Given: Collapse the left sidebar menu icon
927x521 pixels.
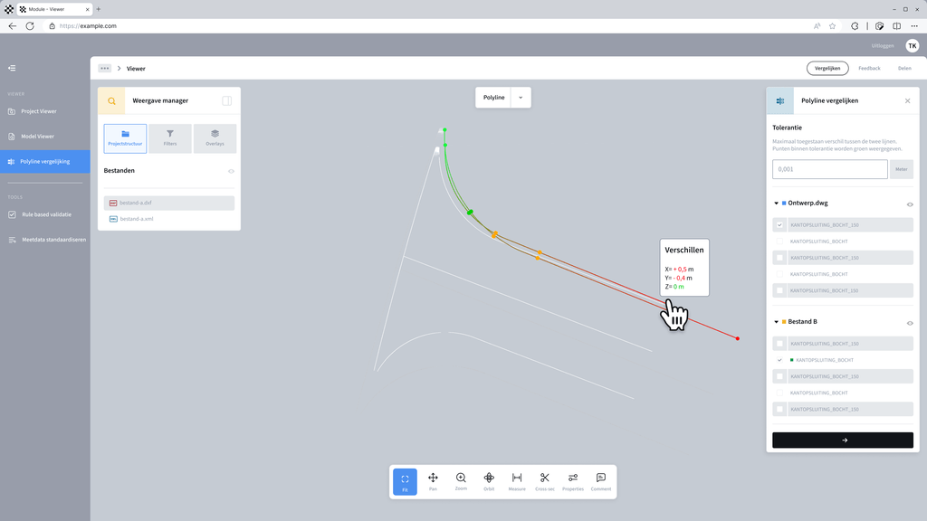Looking at the screenshot, I should click(x=12, y=68).
